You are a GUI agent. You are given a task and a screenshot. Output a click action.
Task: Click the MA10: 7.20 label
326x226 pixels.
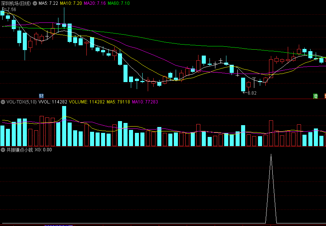(x=71, y=3)
